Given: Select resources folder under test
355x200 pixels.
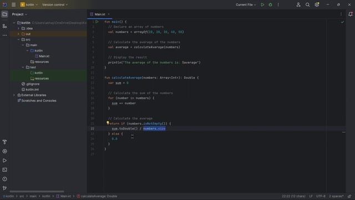Looking at the screenshot, I should 39,78.
